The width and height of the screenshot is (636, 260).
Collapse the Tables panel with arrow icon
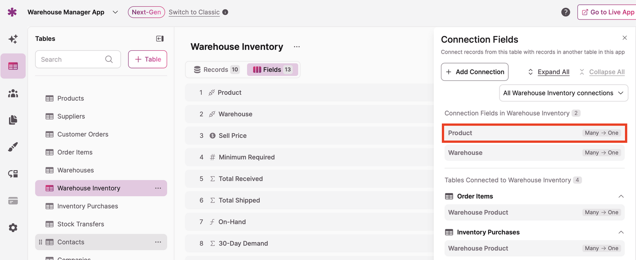[x=160, y=39]
